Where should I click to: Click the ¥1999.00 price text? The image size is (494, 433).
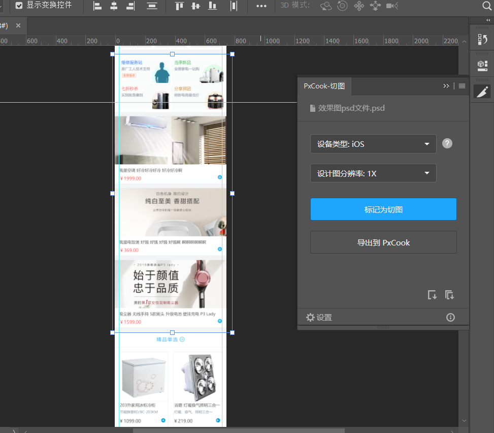pyautogui.click(x=131, y=178)
